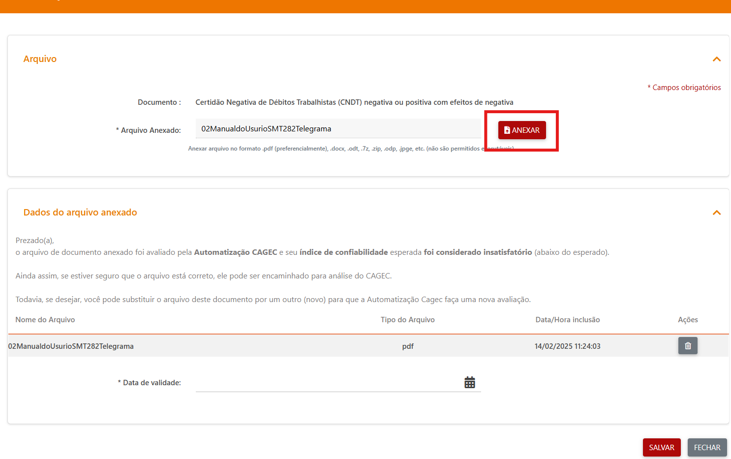Collapse the Arquivo section with its chevron
The height and width of the screenshot is (459, 731).
click(716, 59)
